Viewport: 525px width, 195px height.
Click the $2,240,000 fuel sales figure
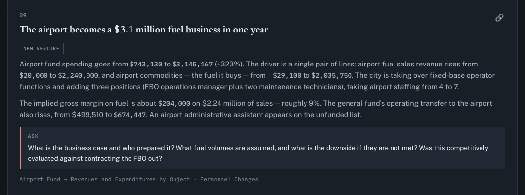coord(78,75)
